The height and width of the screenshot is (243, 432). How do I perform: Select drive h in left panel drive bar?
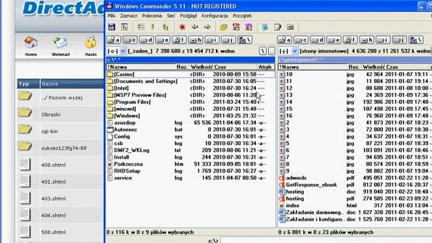[x=196, y=40]
